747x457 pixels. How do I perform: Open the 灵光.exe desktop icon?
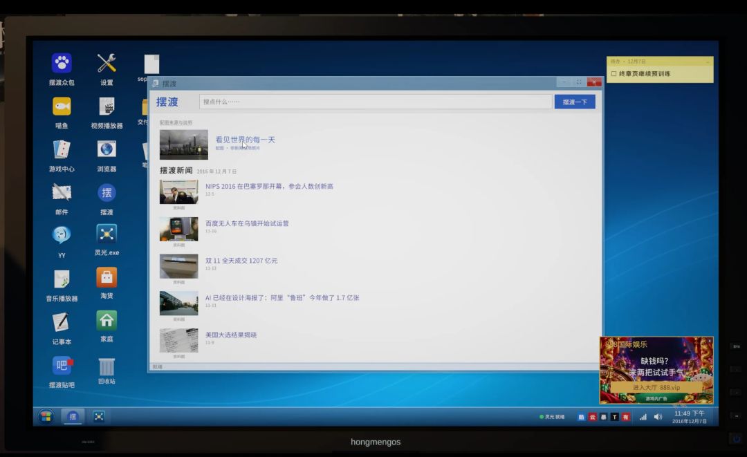(x=107, y=234)
